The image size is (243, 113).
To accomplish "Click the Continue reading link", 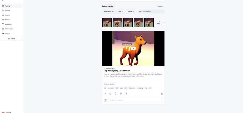I will (109, 84).
